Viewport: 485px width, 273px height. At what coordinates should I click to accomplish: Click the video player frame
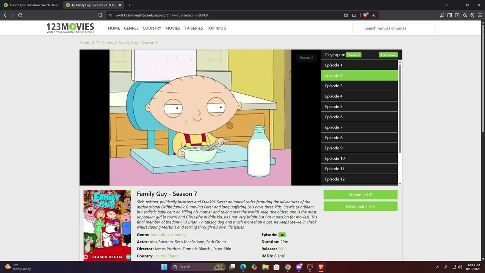point(200,118)
